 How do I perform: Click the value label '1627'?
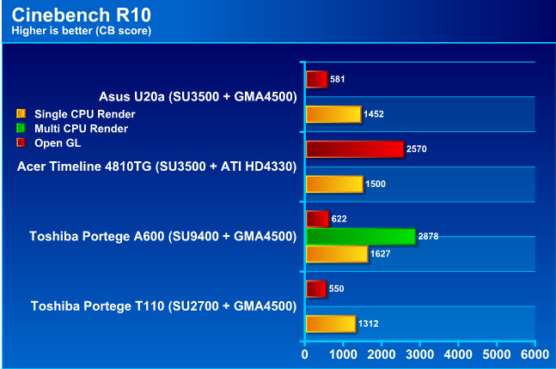click(380, 254)
